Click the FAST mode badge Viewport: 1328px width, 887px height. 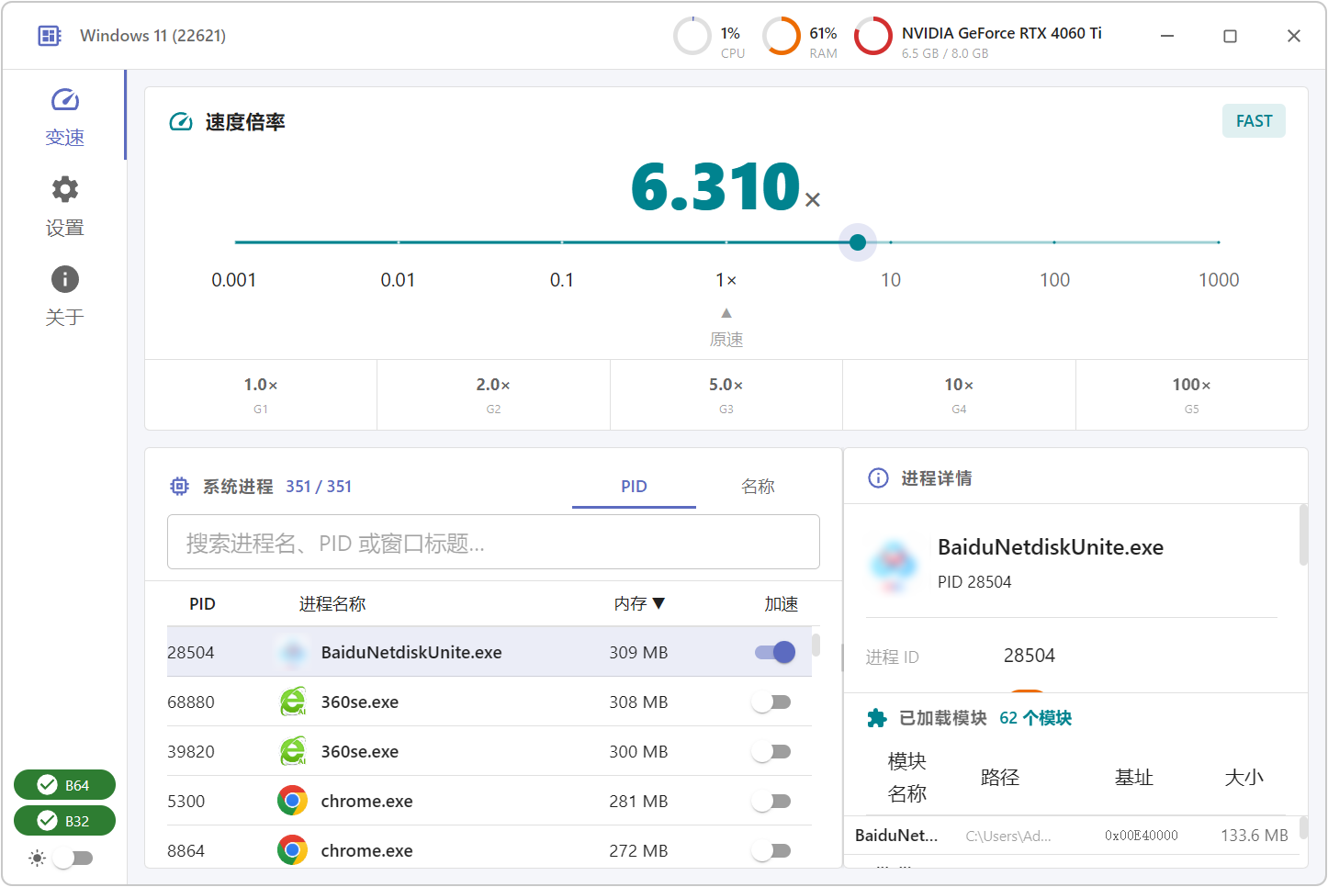1254,121
